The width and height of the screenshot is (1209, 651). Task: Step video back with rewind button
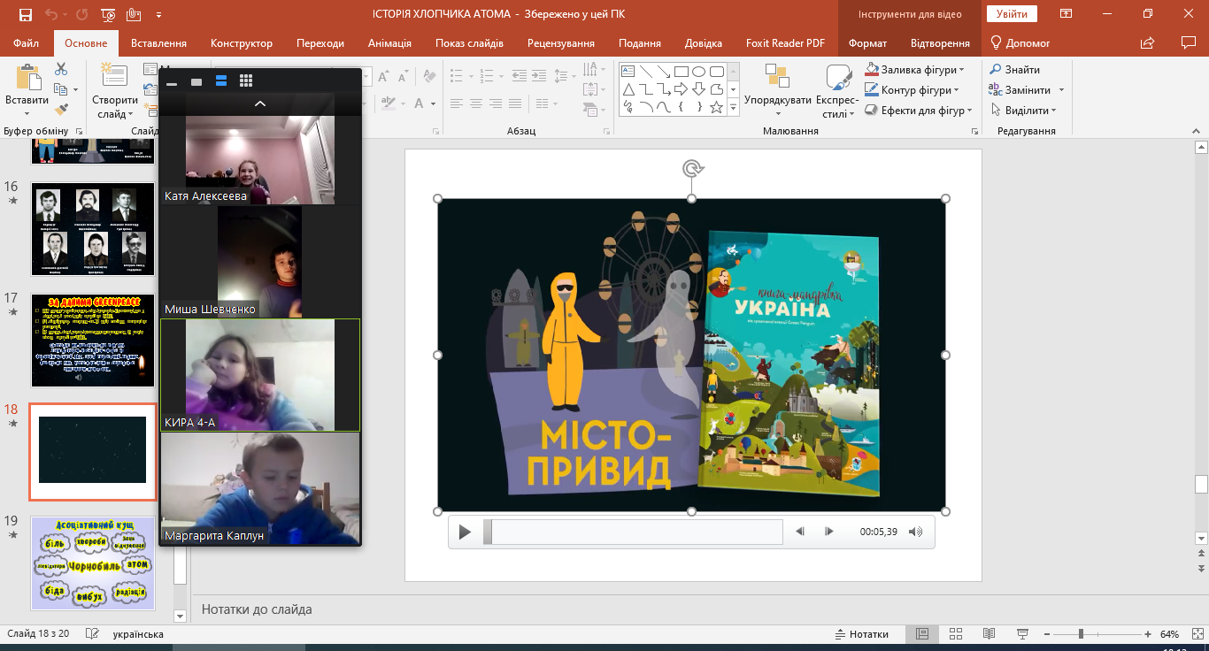[800, 532]
